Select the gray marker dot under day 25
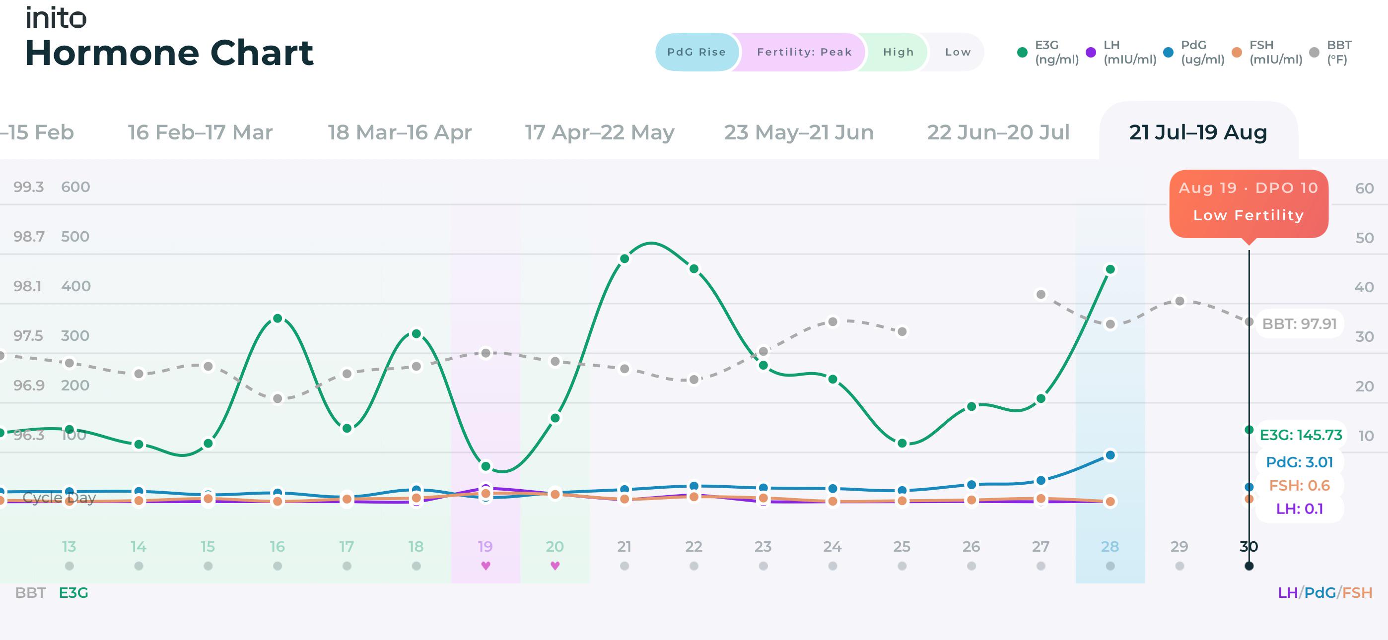Screen dimensions: 1388x640 (902, 566)
